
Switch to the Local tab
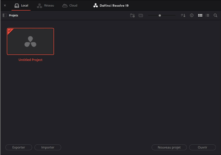[x=21, y=6]
